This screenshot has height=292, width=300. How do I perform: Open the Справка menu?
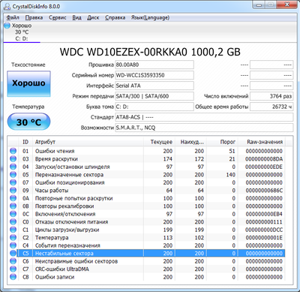[115, 17]
